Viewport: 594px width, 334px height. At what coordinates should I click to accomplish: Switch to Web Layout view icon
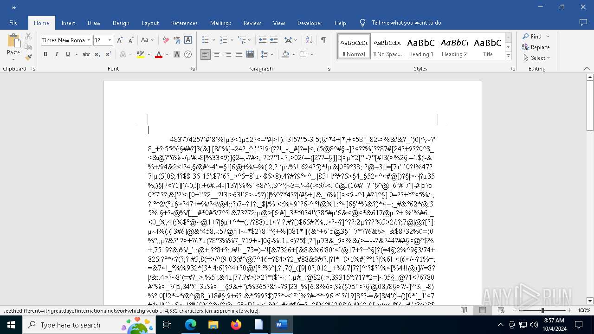pos(502,310)
